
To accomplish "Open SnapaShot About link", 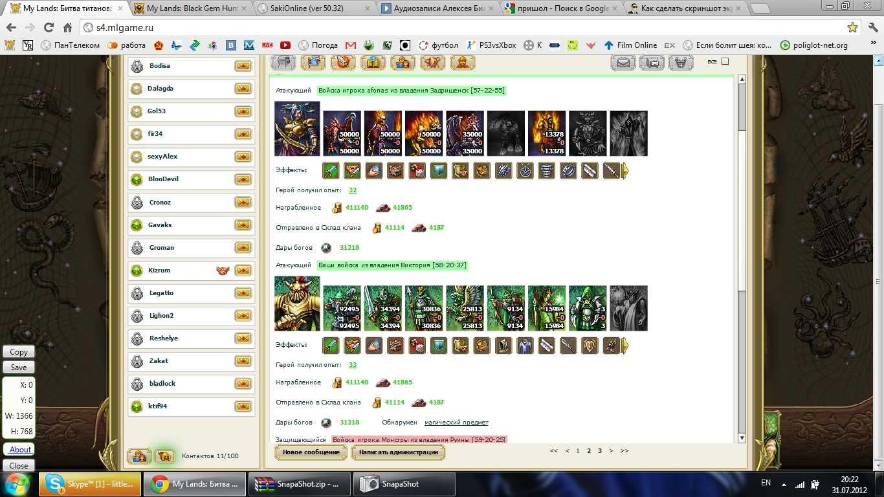I will pyautogui.click(x=20, y=450).
